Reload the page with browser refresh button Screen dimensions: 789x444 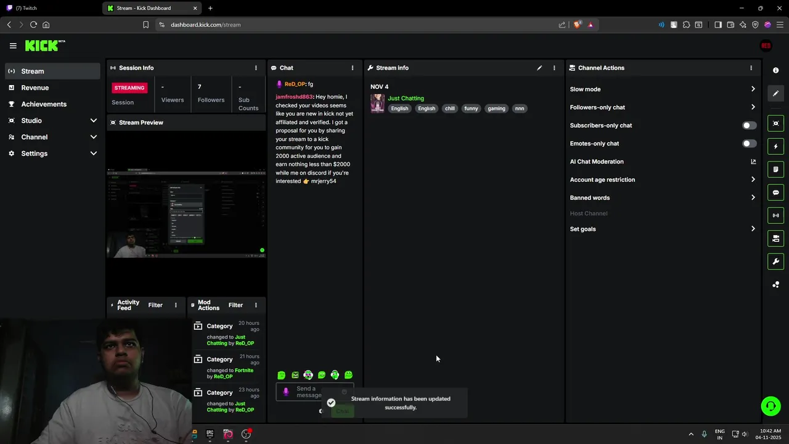tap(33, 25)
